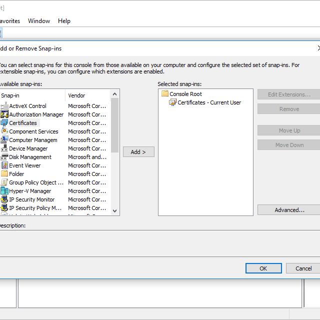
Task: Pick the IP Security Monitor icon
Action: coord(4,199)
